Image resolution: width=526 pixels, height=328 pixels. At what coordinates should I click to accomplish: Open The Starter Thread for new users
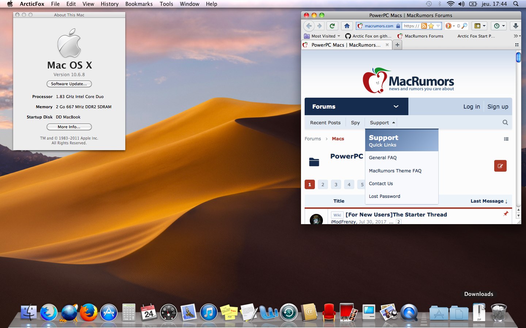(396, 215)
